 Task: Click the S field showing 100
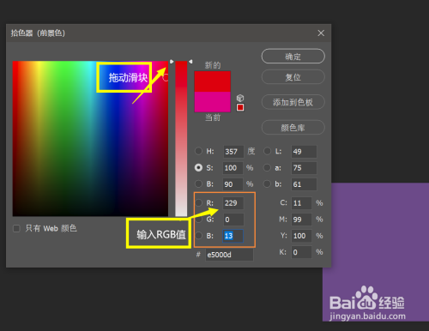[233, 168]
